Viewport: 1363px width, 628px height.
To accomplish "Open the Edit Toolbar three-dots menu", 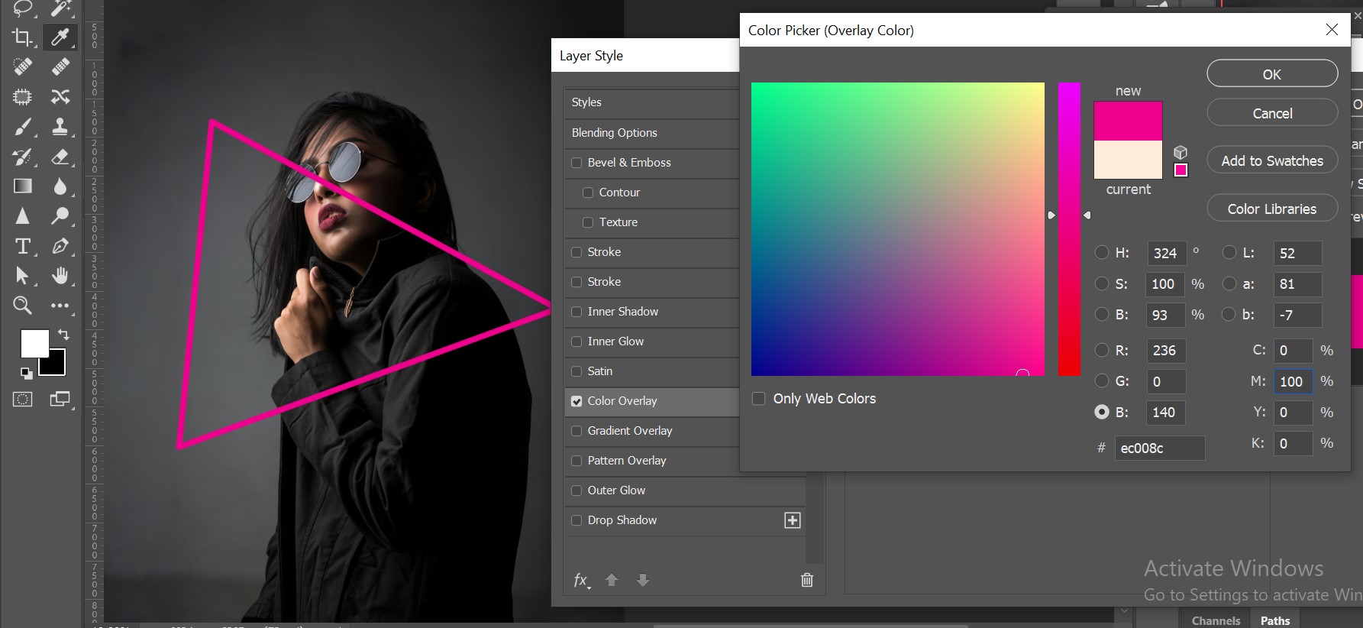I will (60, 306).
